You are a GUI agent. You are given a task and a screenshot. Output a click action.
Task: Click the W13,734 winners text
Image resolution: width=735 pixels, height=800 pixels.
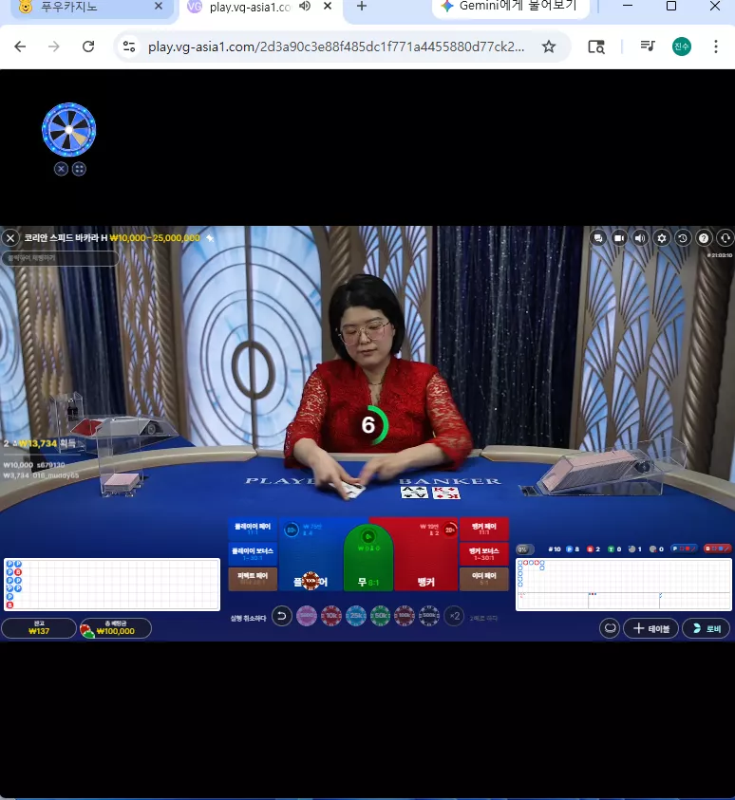[38, 443]
